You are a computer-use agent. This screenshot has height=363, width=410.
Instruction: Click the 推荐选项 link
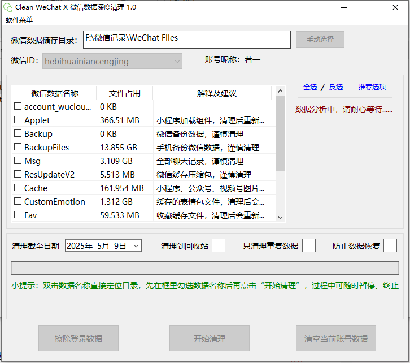(372, 87)
